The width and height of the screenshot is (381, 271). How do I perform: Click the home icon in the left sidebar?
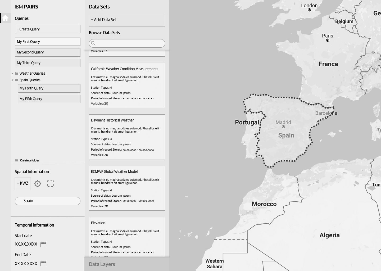[x=5, y=18]
